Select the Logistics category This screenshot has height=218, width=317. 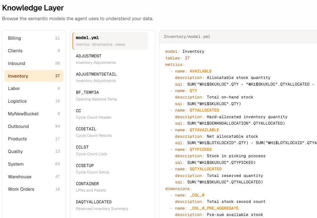click(34, 101)
